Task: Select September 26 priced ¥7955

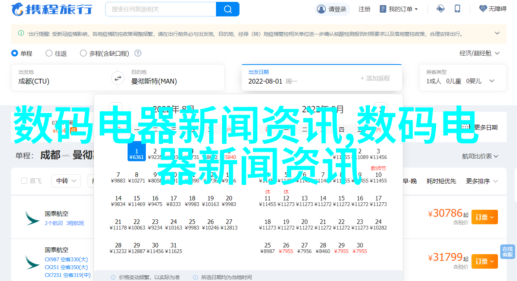Action: (x=286, y=248)
